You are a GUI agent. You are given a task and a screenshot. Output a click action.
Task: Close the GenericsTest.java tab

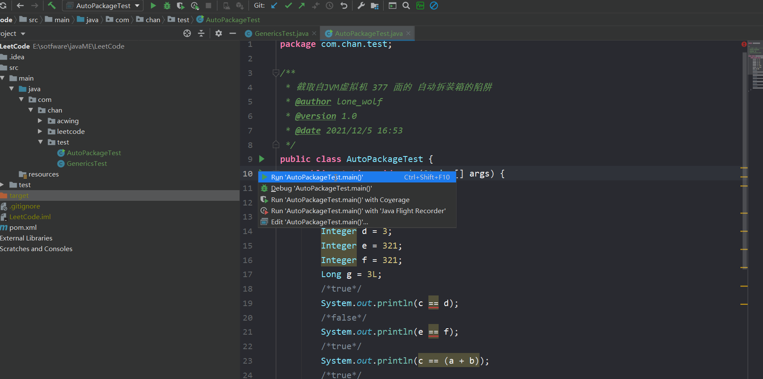point(314,33)
